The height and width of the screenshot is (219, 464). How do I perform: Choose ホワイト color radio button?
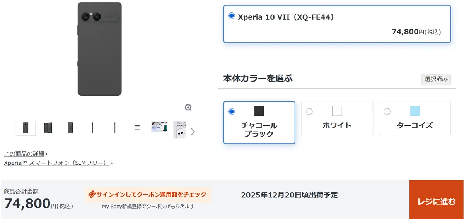click(309, 111)
